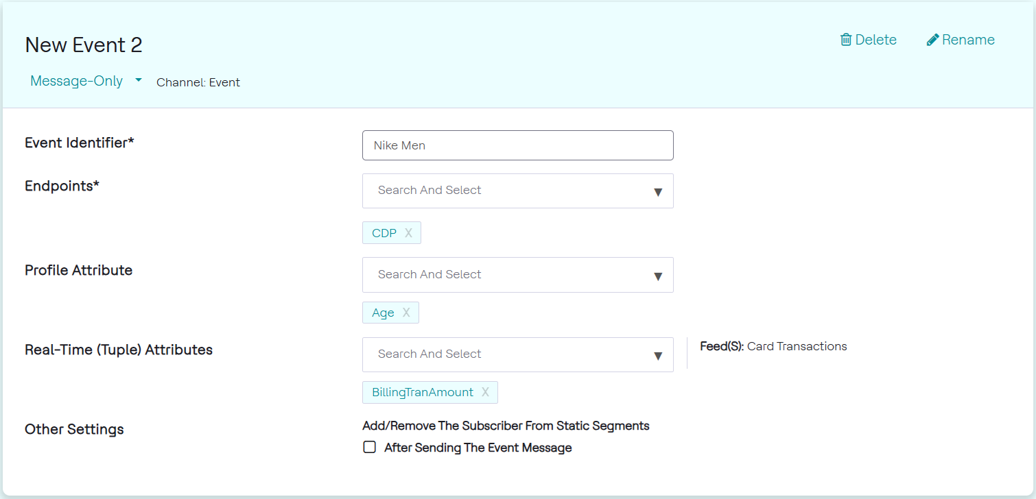
Task: Expand the Real-Time (Tuple) Attributes dropdown arrow
Action: [658, 356]
